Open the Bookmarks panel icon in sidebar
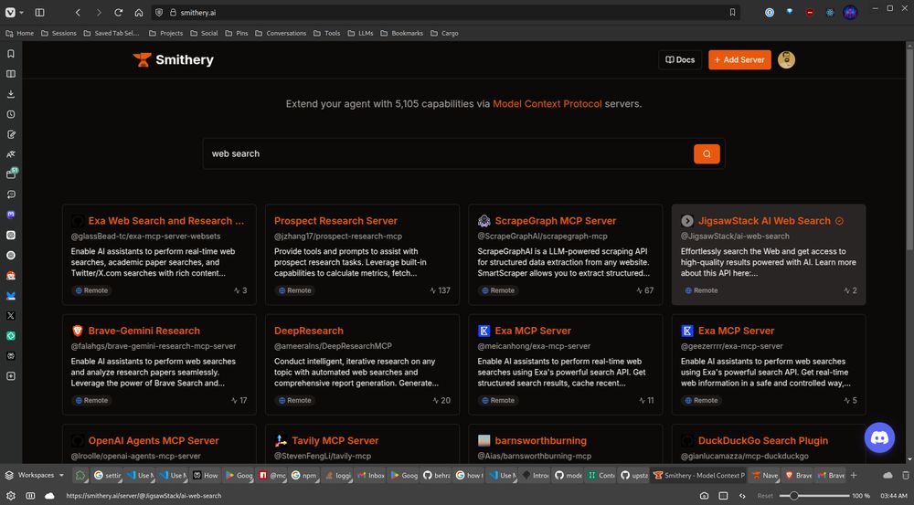 click(10, 54)
